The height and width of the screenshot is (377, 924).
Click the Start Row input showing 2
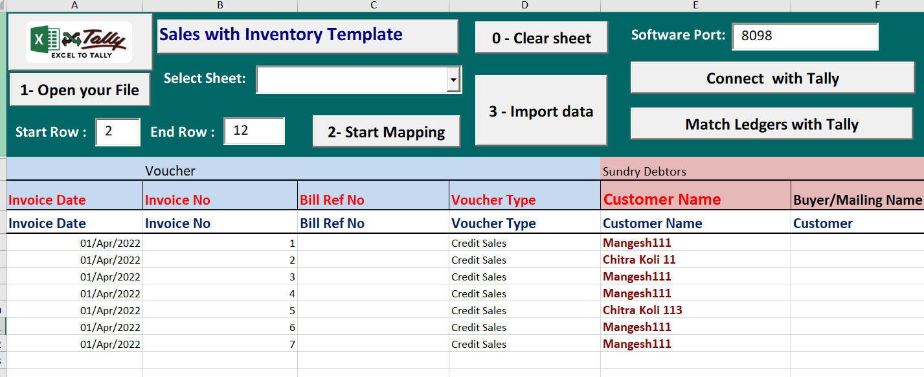tap(117, 131)
